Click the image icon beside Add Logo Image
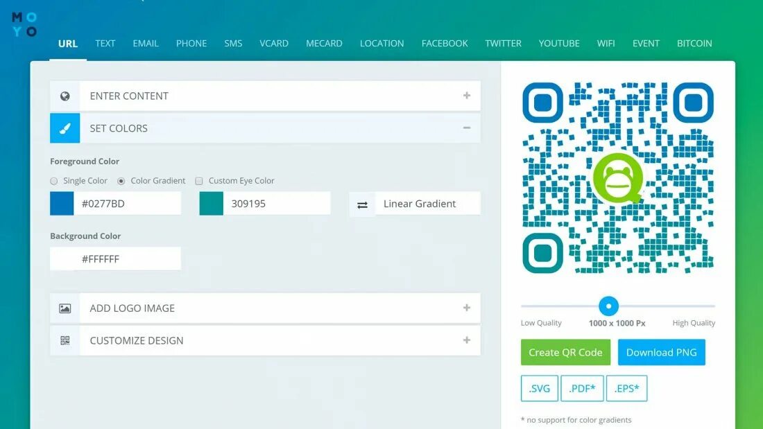Image resolution: width=763 pixels, height=429 pixels. click(65, 308)
